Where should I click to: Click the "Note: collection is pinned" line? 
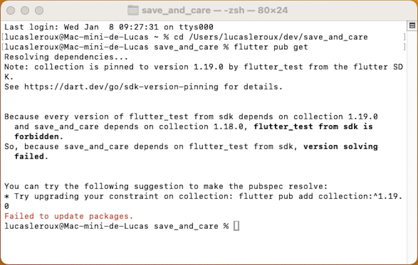point(125,67)
